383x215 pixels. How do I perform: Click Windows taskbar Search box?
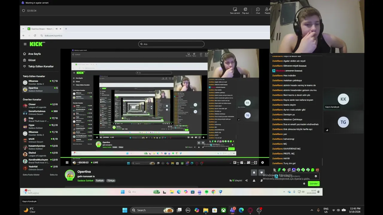click(153, 210)
